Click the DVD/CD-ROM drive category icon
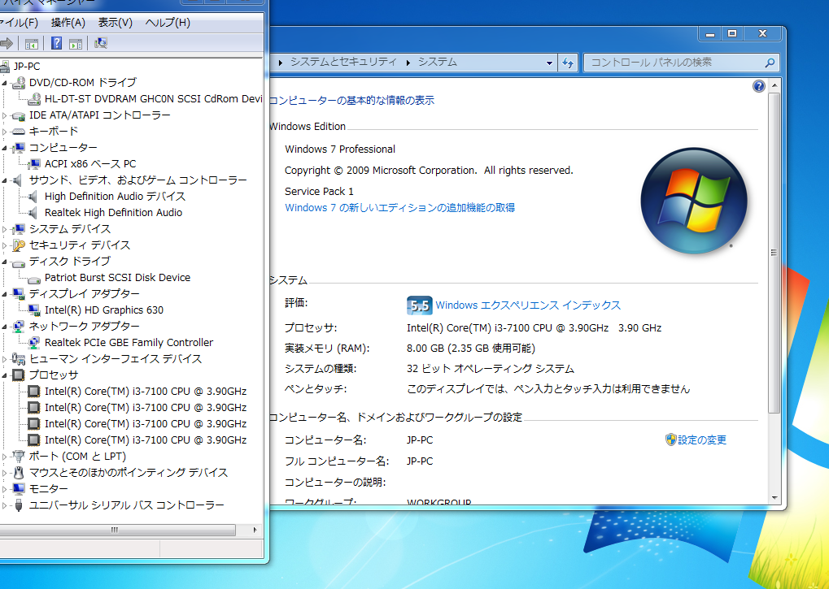Viewport: 829px width, 589px height. [19, 82]
